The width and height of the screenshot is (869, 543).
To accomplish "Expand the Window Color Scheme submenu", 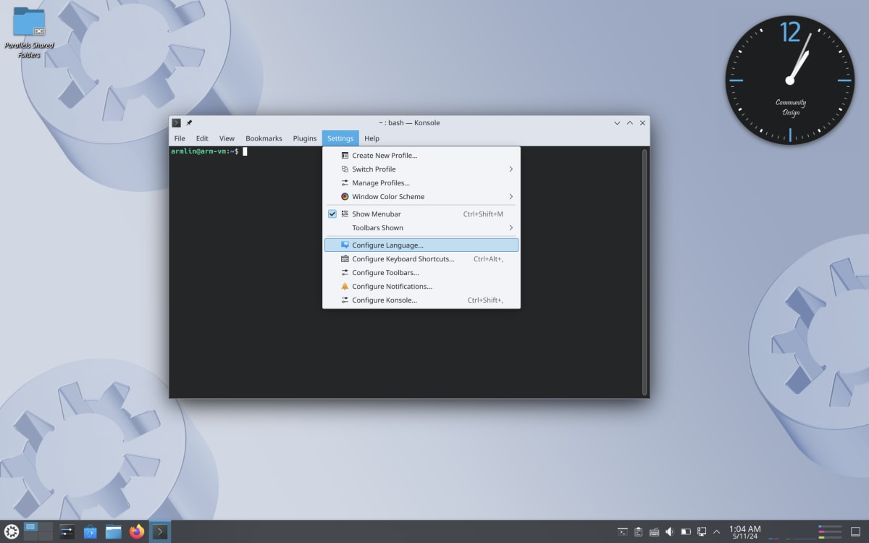I will pyautogui.click(x=421, y=197).
